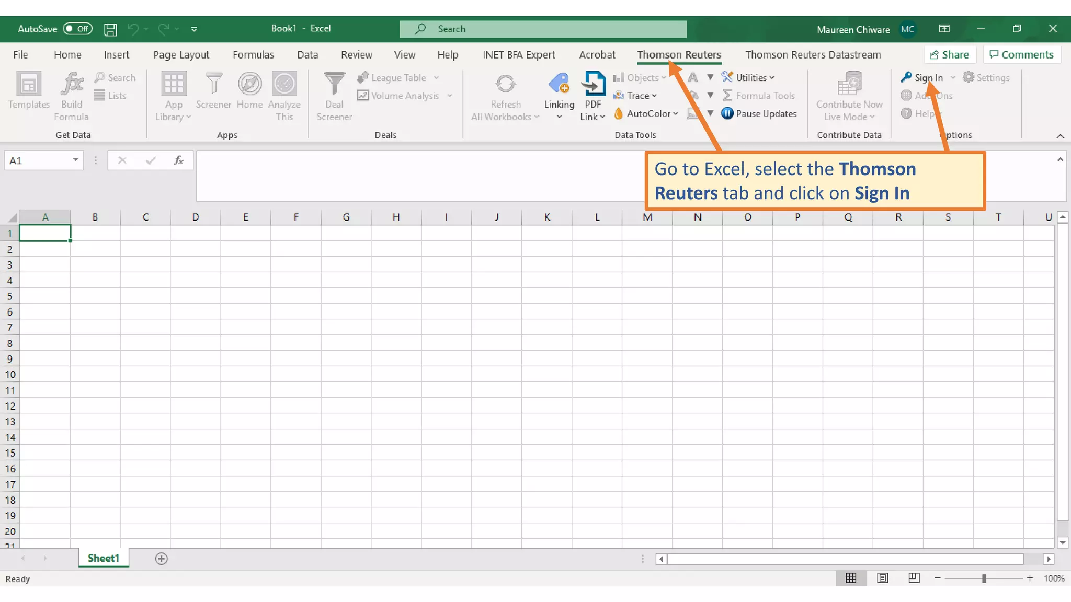
Task: Click the Save icon in title bar
Action: click(110, 29)
